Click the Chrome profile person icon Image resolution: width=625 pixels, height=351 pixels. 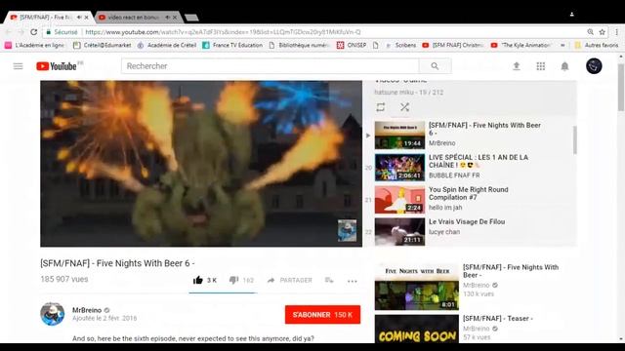[571, 15]
